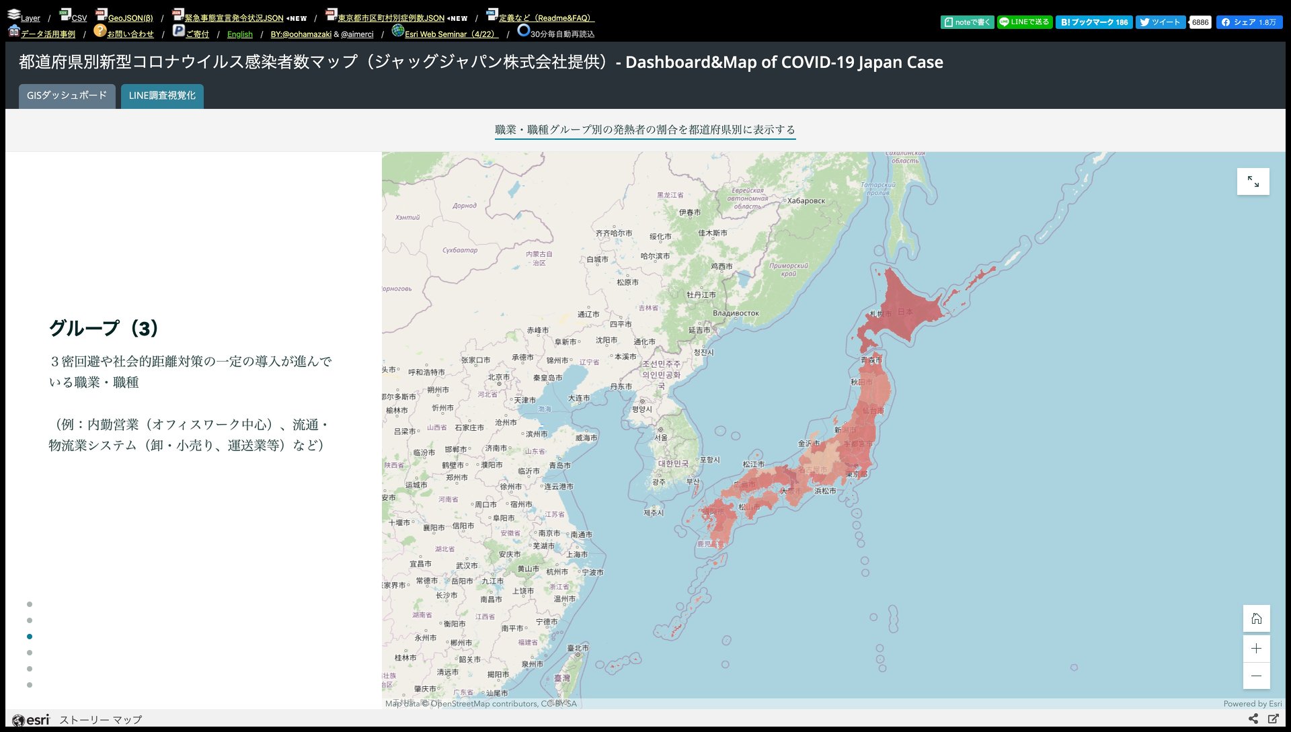Download the CSV data link
Image resolution: width=1291 pixels, height=732 pixels.
click(x=79, y=18)
